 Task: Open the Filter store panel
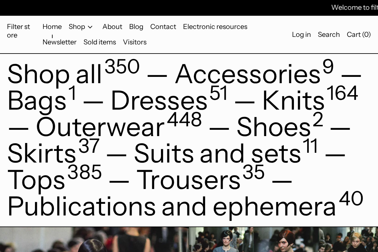(18, 31)
